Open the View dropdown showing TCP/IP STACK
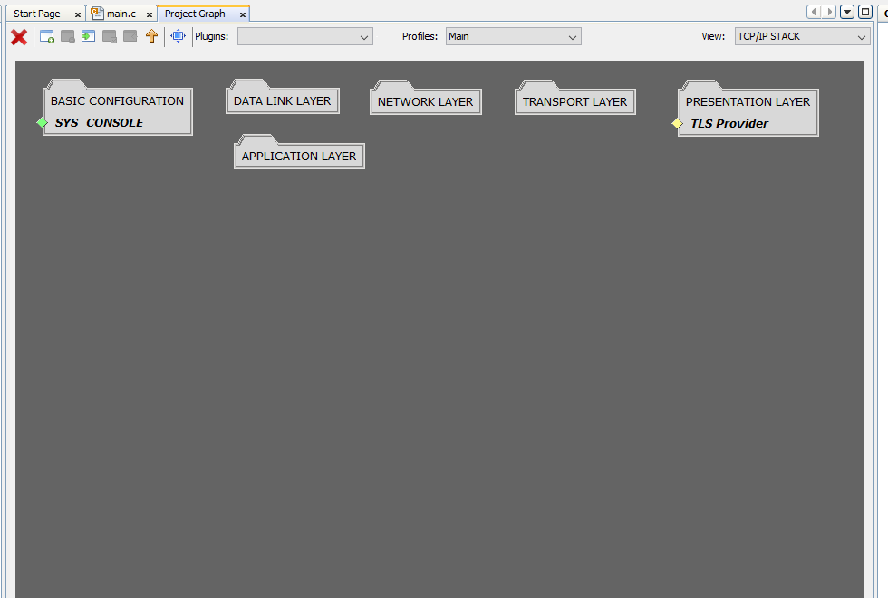Screen dimensions: 888x598 [x=802, y=37]
